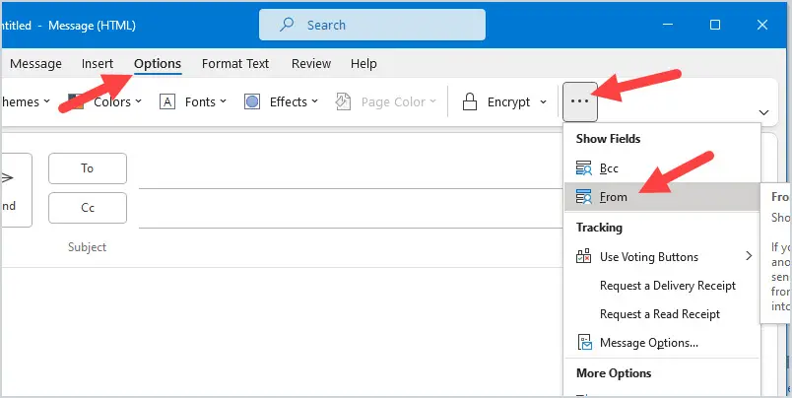Image resolution: width=792 pixels, height=398 pixels.
Task: Switch to the Format Text tab
Action: (235, 64)
